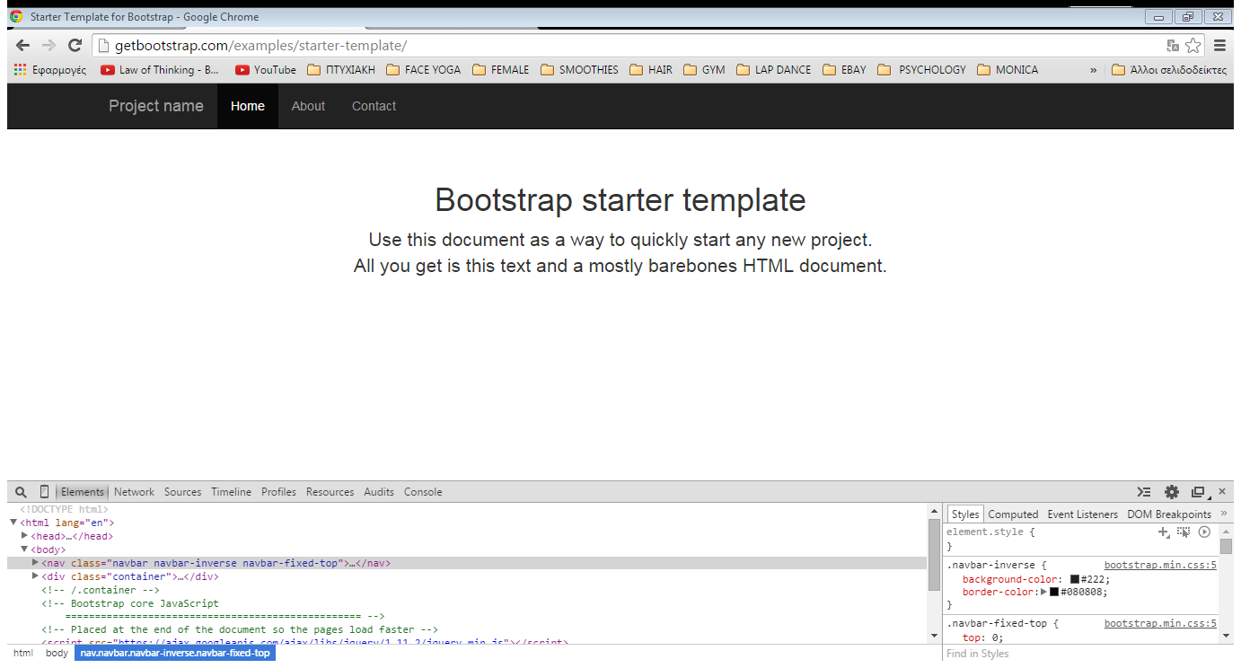Show the DevTools console drawer icon

click(1143, 492)
